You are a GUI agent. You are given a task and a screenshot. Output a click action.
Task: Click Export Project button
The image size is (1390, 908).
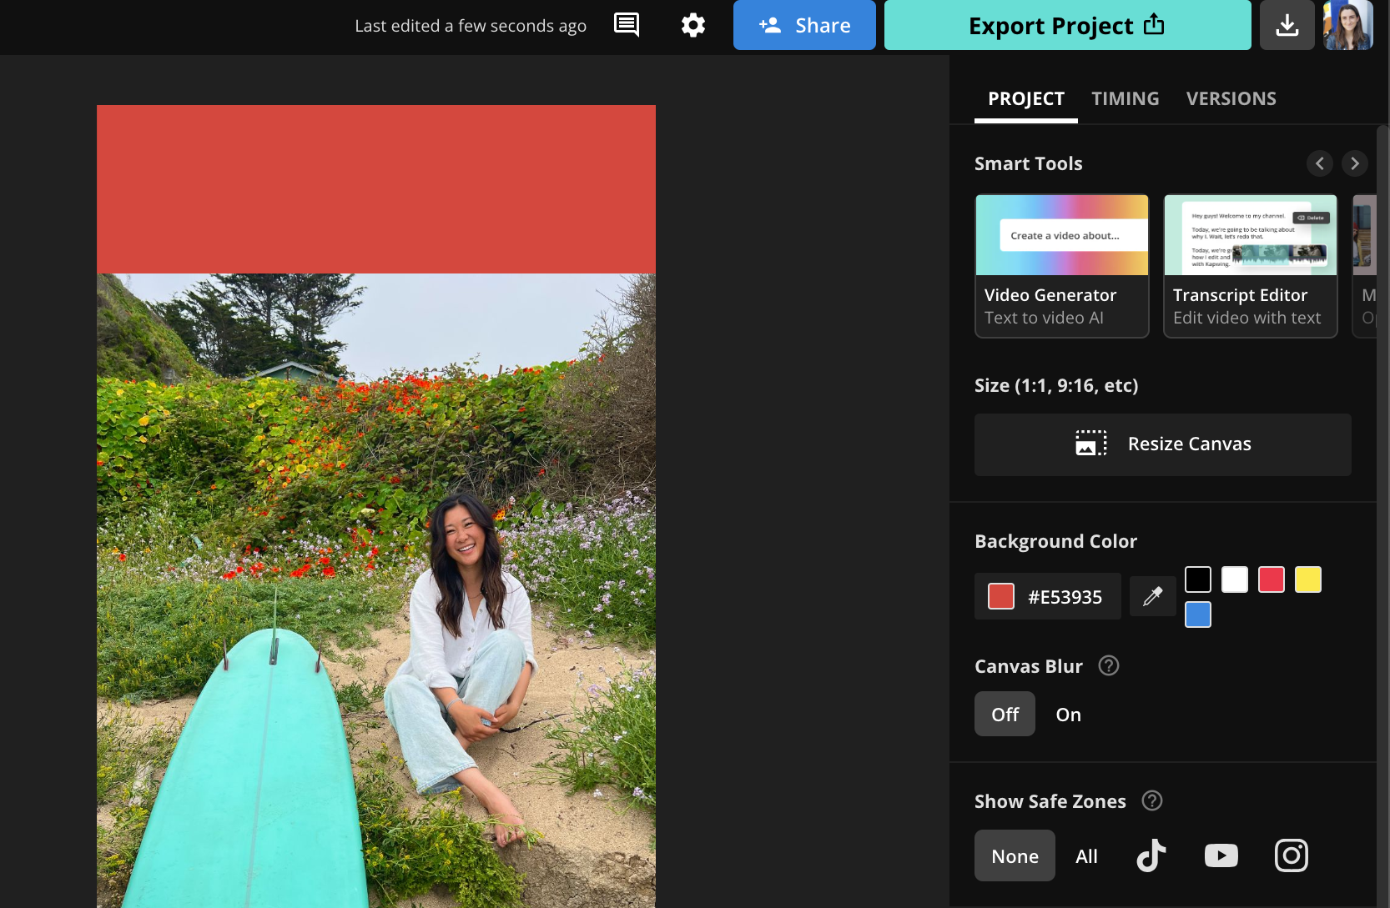tap(1068, 25)
